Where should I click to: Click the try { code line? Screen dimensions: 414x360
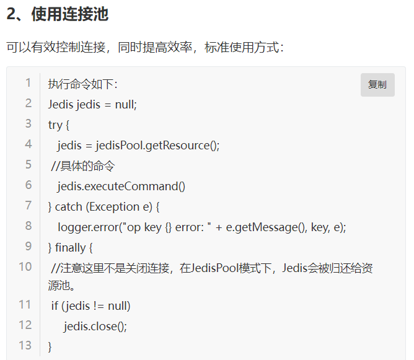[59, 125]
